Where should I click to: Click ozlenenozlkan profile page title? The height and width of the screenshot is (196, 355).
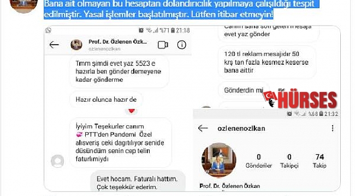point(241,128)
